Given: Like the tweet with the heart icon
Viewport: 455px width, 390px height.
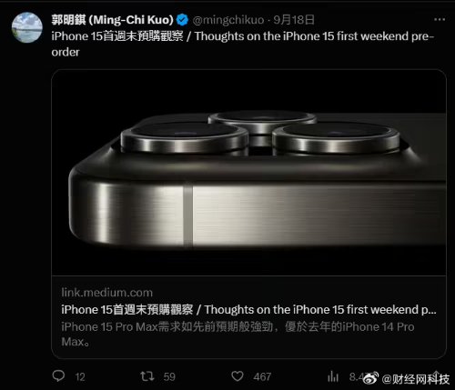Looking at the screenshot, I should [x=238, y=376].
